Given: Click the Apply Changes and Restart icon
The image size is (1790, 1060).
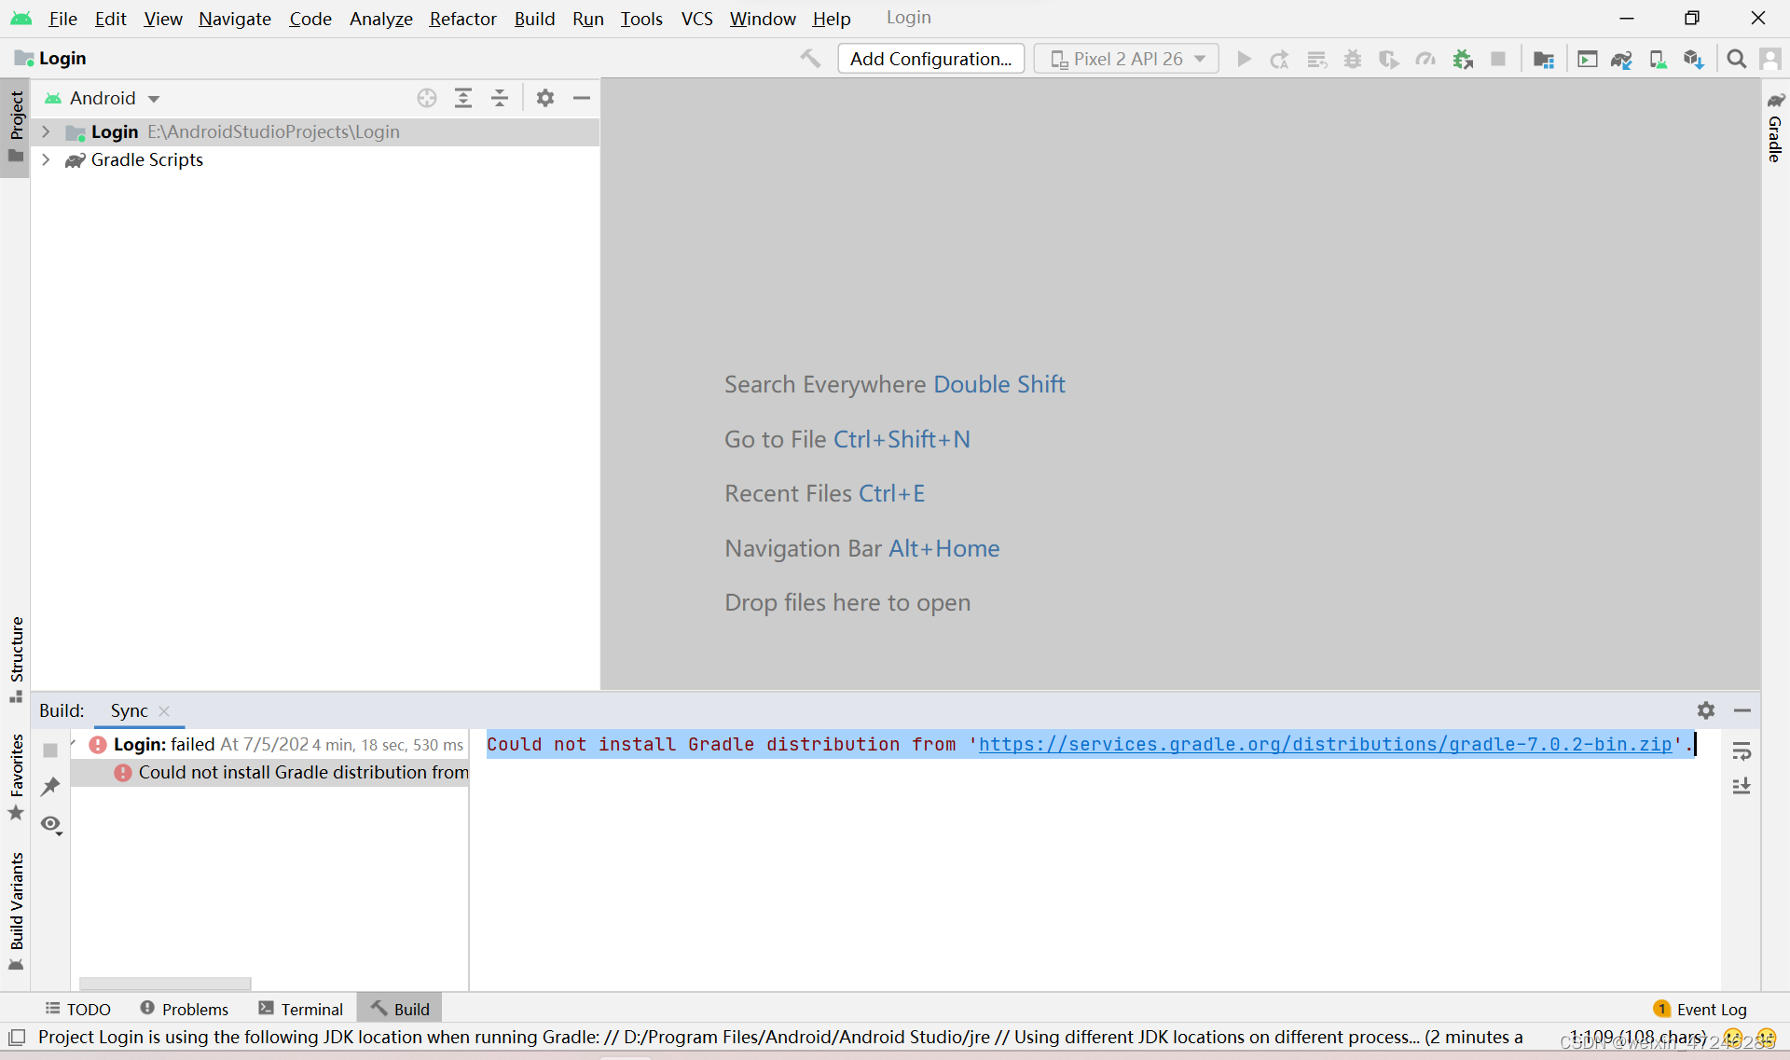Looking at the screenshot, I should [1280, 59].
